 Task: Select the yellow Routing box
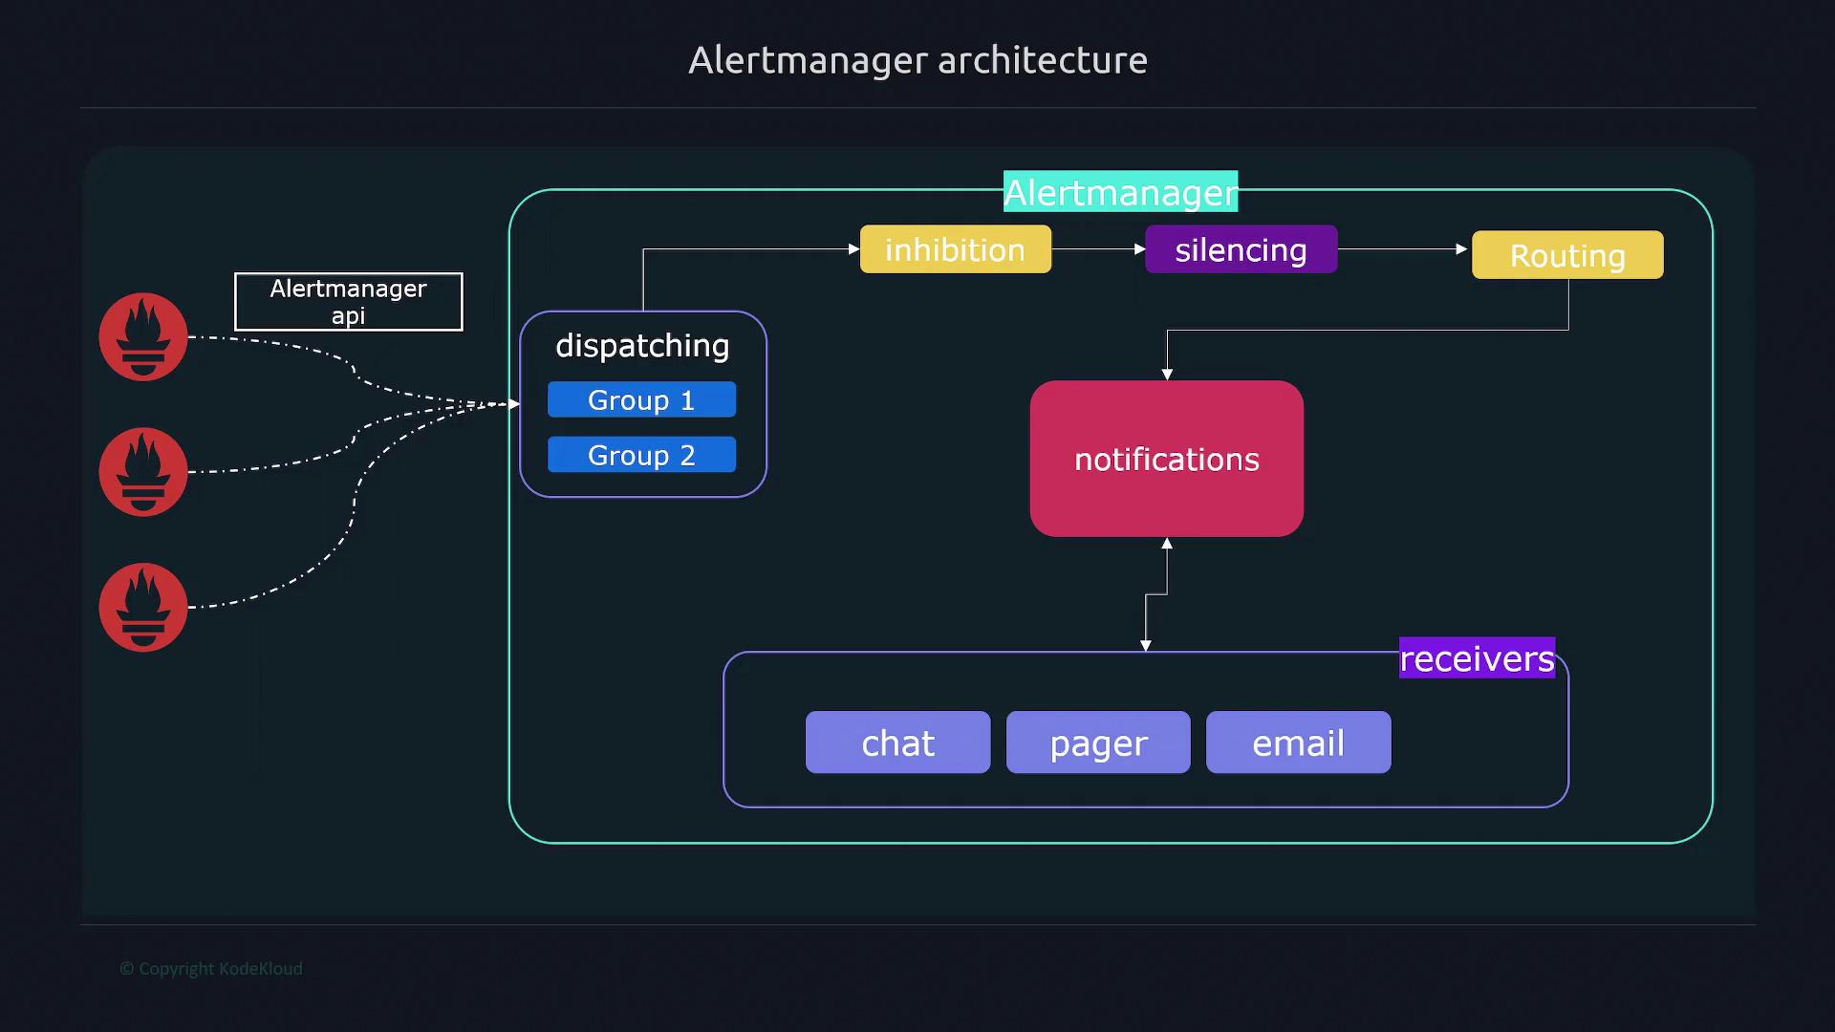point(1567,255)
